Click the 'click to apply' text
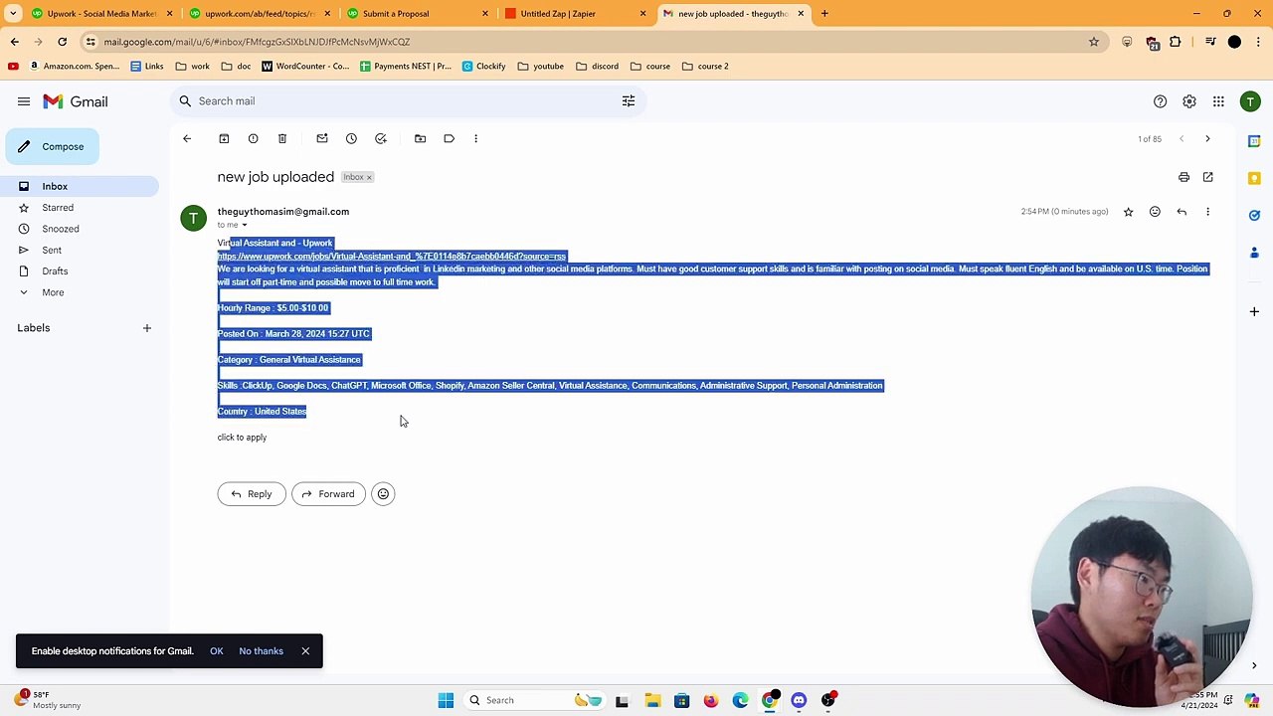Screen dimensions: 1273x716 pyautogui.click(x=242, y=438)
